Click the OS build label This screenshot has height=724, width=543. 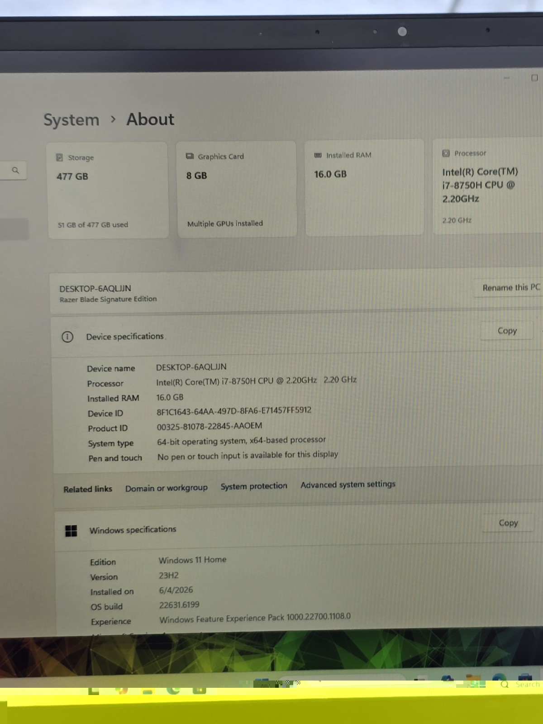107,607
